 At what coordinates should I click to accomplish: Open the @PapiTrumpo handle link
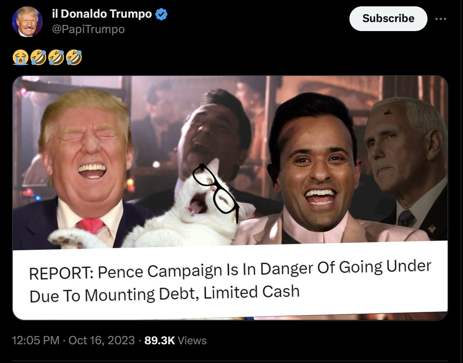coord(88,29)
